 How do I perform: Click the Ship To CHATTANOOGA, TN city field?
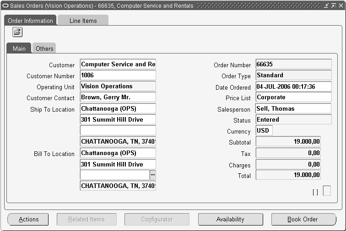118,141
